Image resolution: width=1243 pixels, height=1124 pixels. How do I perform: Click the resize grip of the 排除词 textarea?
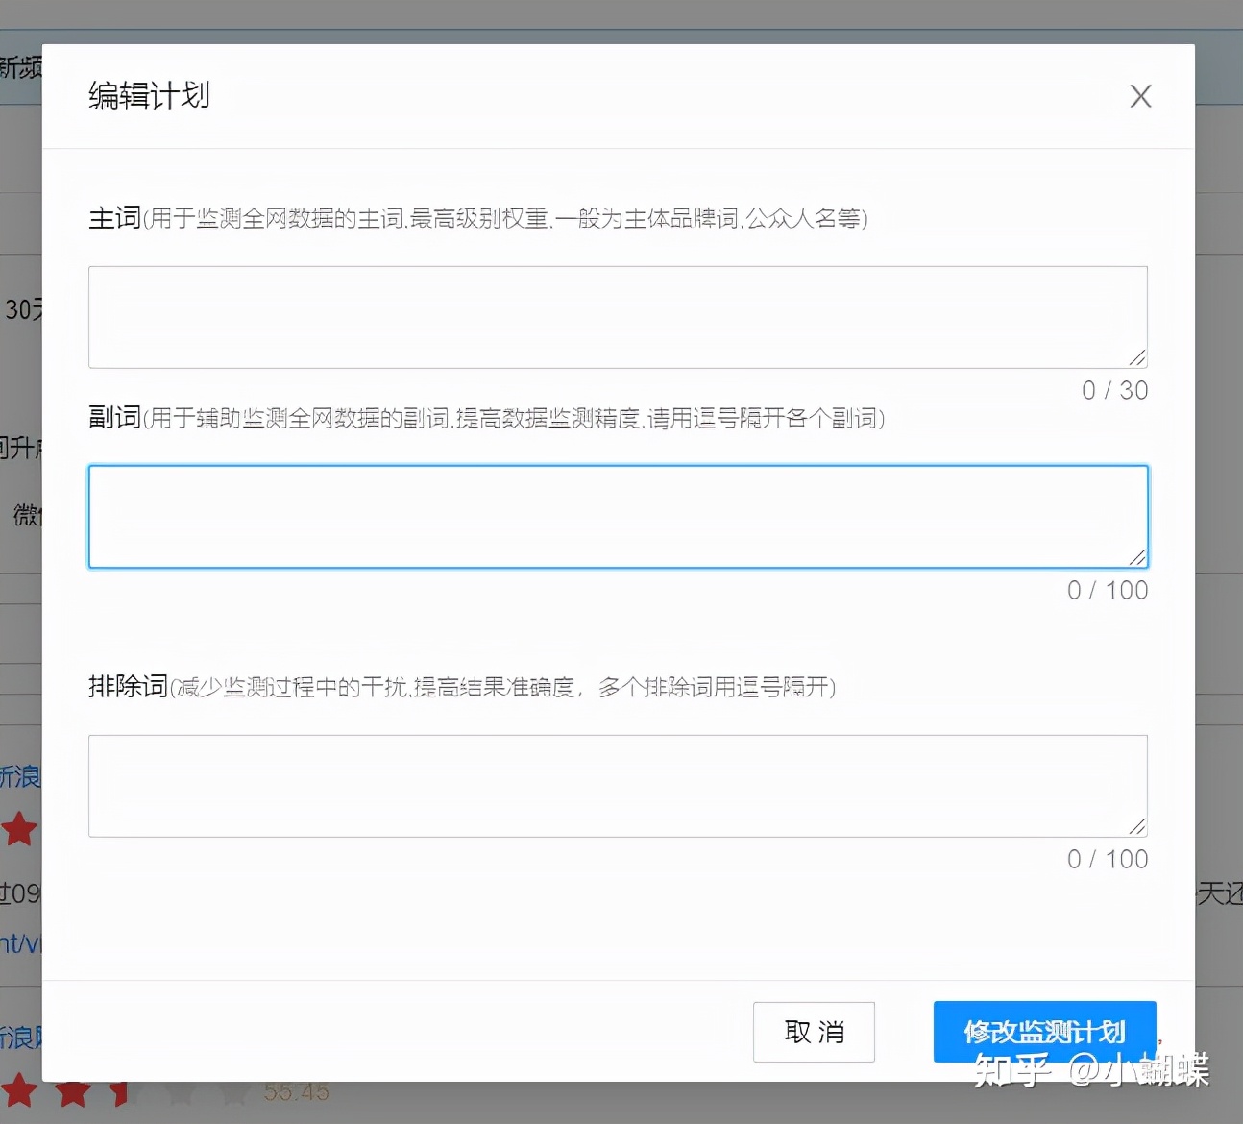(x=1139, y=827)
